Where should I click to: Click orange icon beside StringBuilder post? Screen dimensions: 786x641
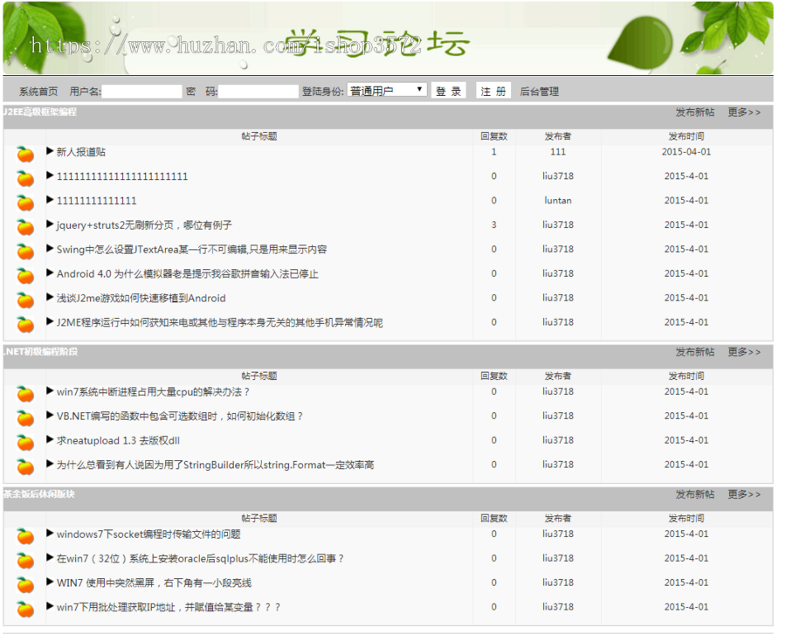pyautogui.click(x=25, y=467)
